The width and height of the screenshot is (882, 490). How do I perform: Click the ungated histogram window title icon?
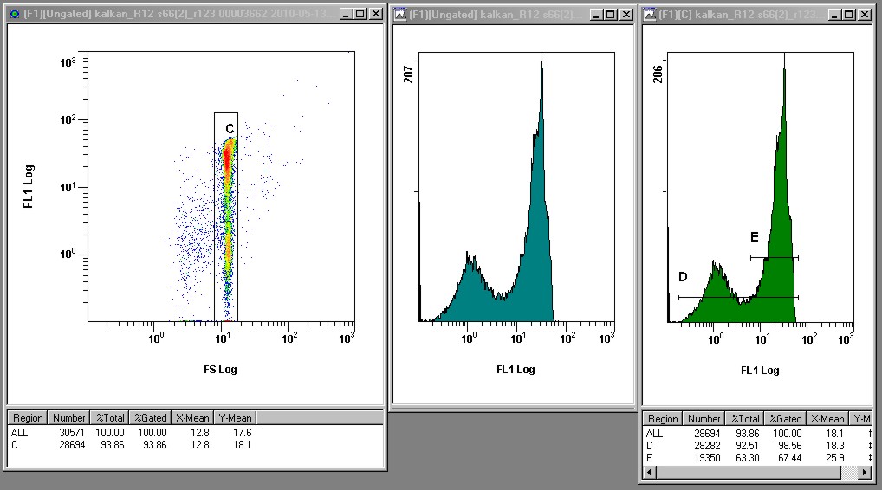(399, 14)
